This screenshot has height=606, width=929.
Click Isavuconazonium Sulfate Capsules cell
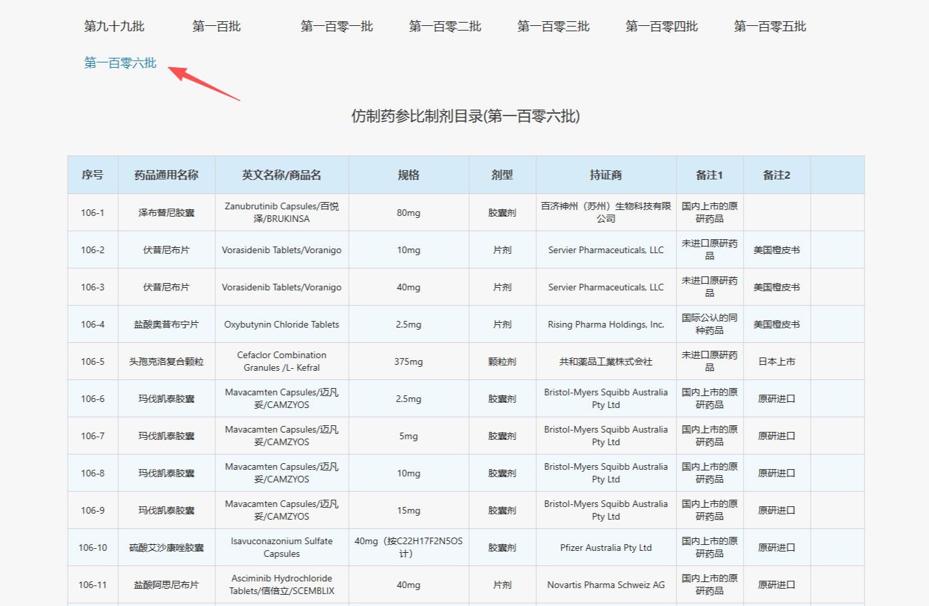282,548
